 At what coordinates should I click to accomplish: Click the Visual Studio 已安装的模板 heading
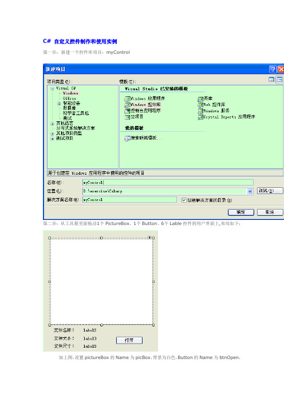coord(156,89)
